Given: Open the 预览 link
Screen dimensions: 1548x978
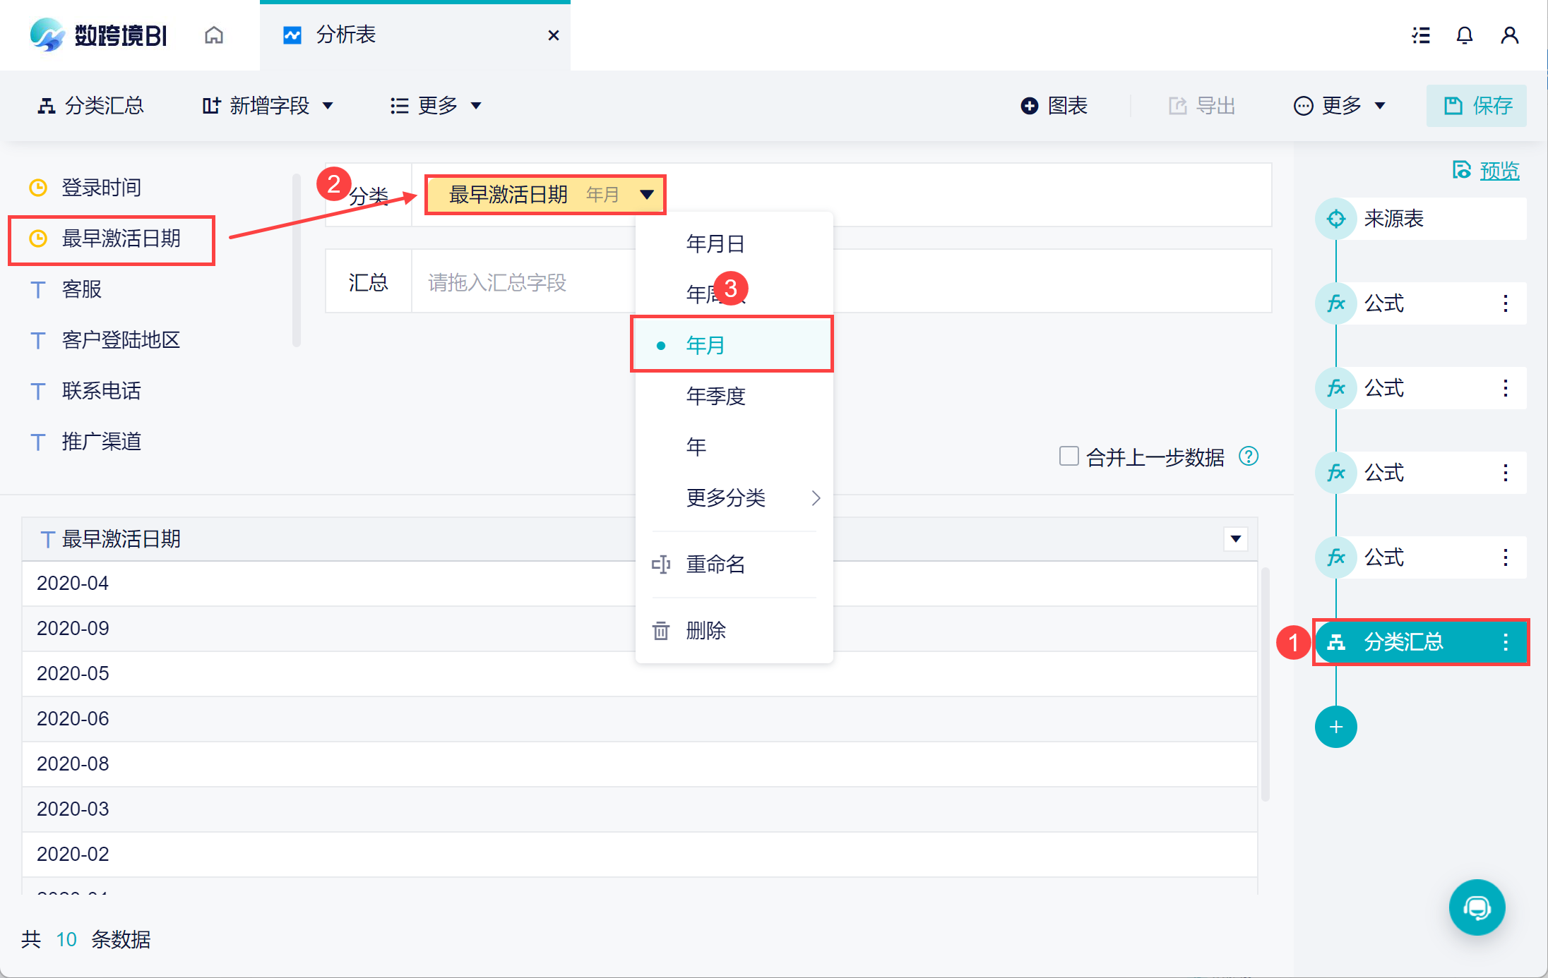Looking at the screenshot, I should 1499,171.
